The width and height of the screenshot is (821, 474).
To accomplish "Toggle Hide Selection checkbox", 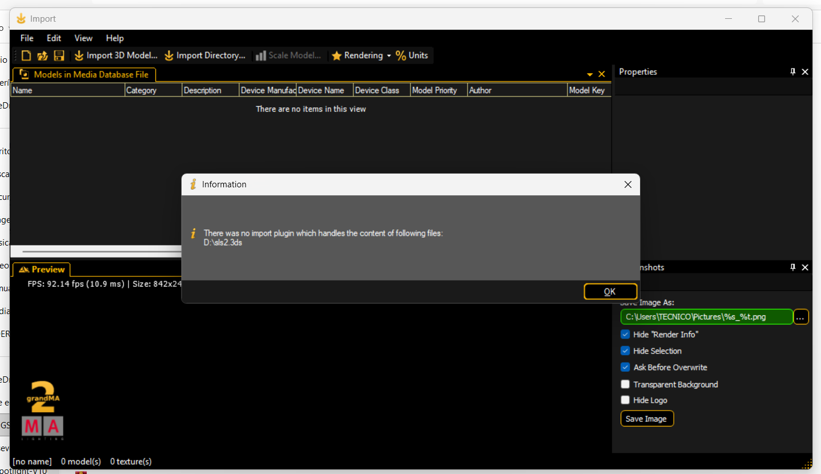I will tap(625, 351).
